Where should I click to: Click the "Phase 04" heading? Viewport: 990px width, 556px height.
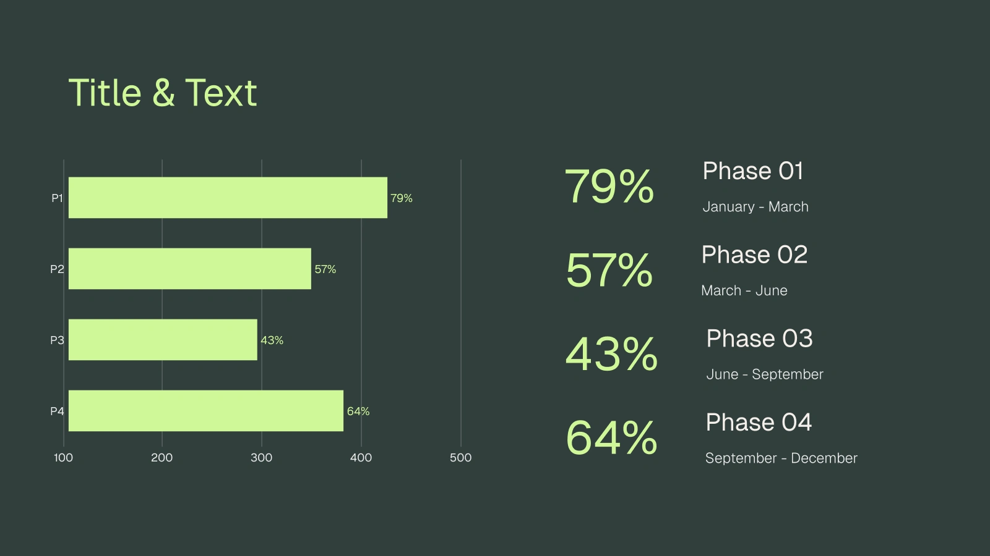coord(759,423)
